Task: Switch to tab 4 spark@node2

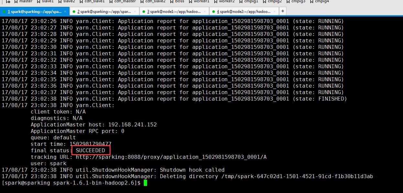Action: (x=244, y=11)
